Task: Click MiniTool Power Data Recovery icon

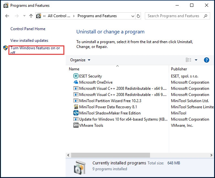Action: coord(76,107)
